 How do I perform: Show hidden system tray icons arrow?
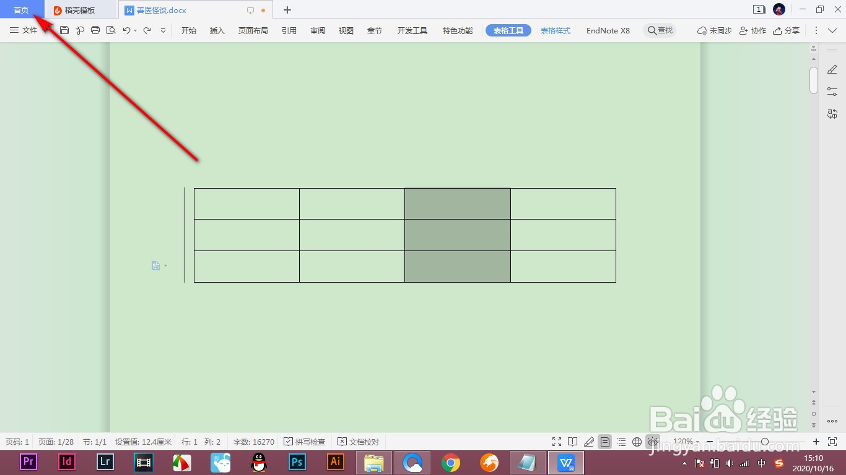[684, 463]
